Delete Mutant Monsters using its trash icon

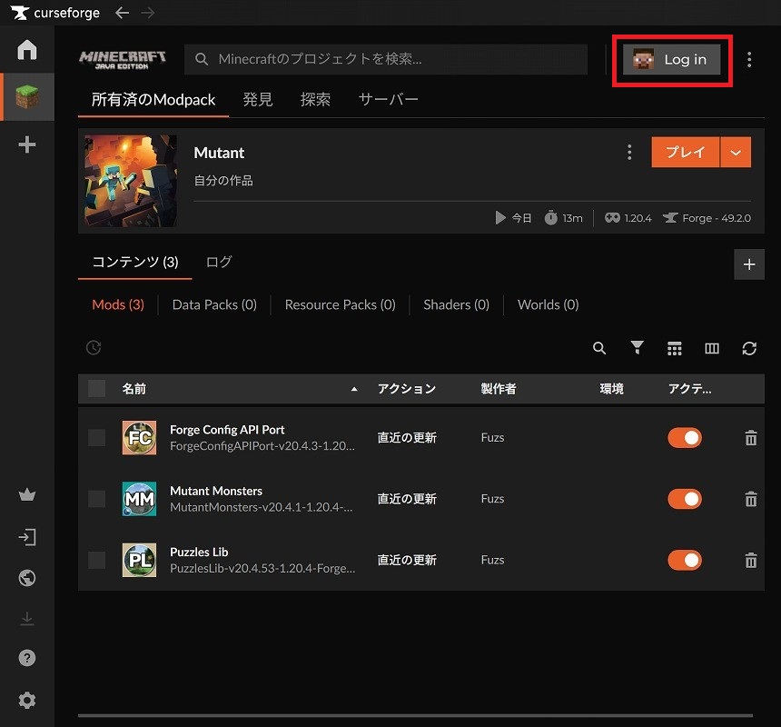coord(751,499)
